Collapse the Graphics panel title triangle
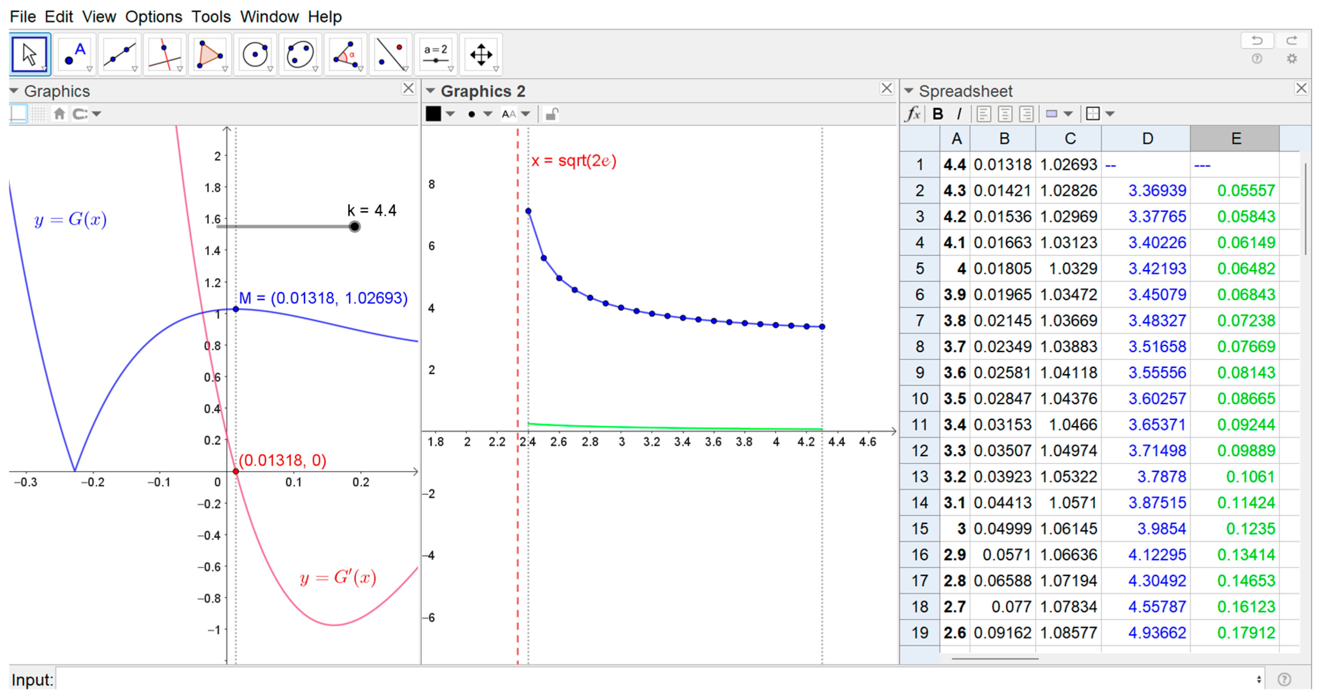Image resolution: width=1319 pixels, height=699 pixels. click(x=14, y=91)
